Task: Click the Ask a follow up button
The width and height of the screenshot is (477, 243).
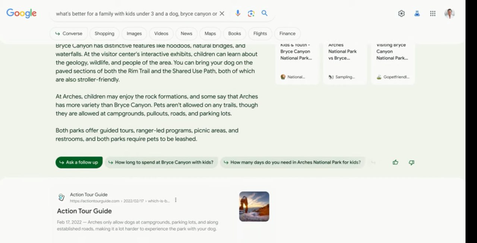Action: 79,162
